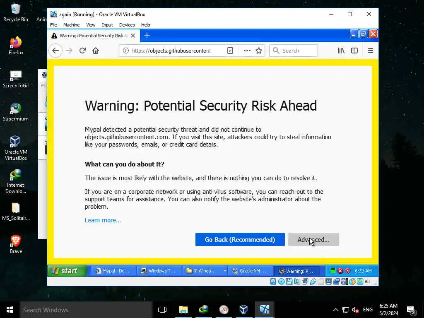
Task: Reload the current page
Action: [82, 51]
